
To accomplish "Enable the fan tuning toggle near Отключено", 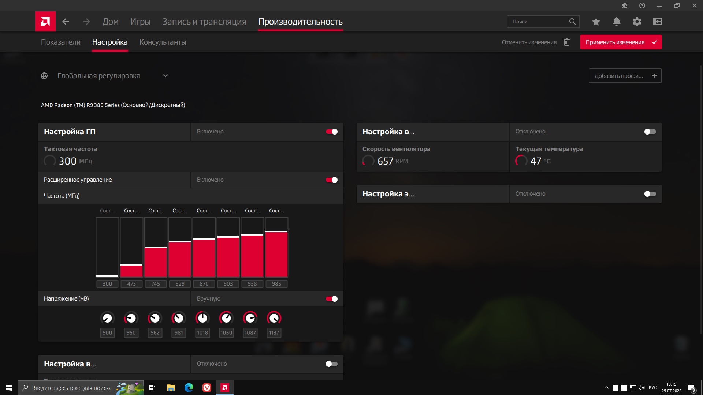I will pyautogui.click(x=650, y=132).
